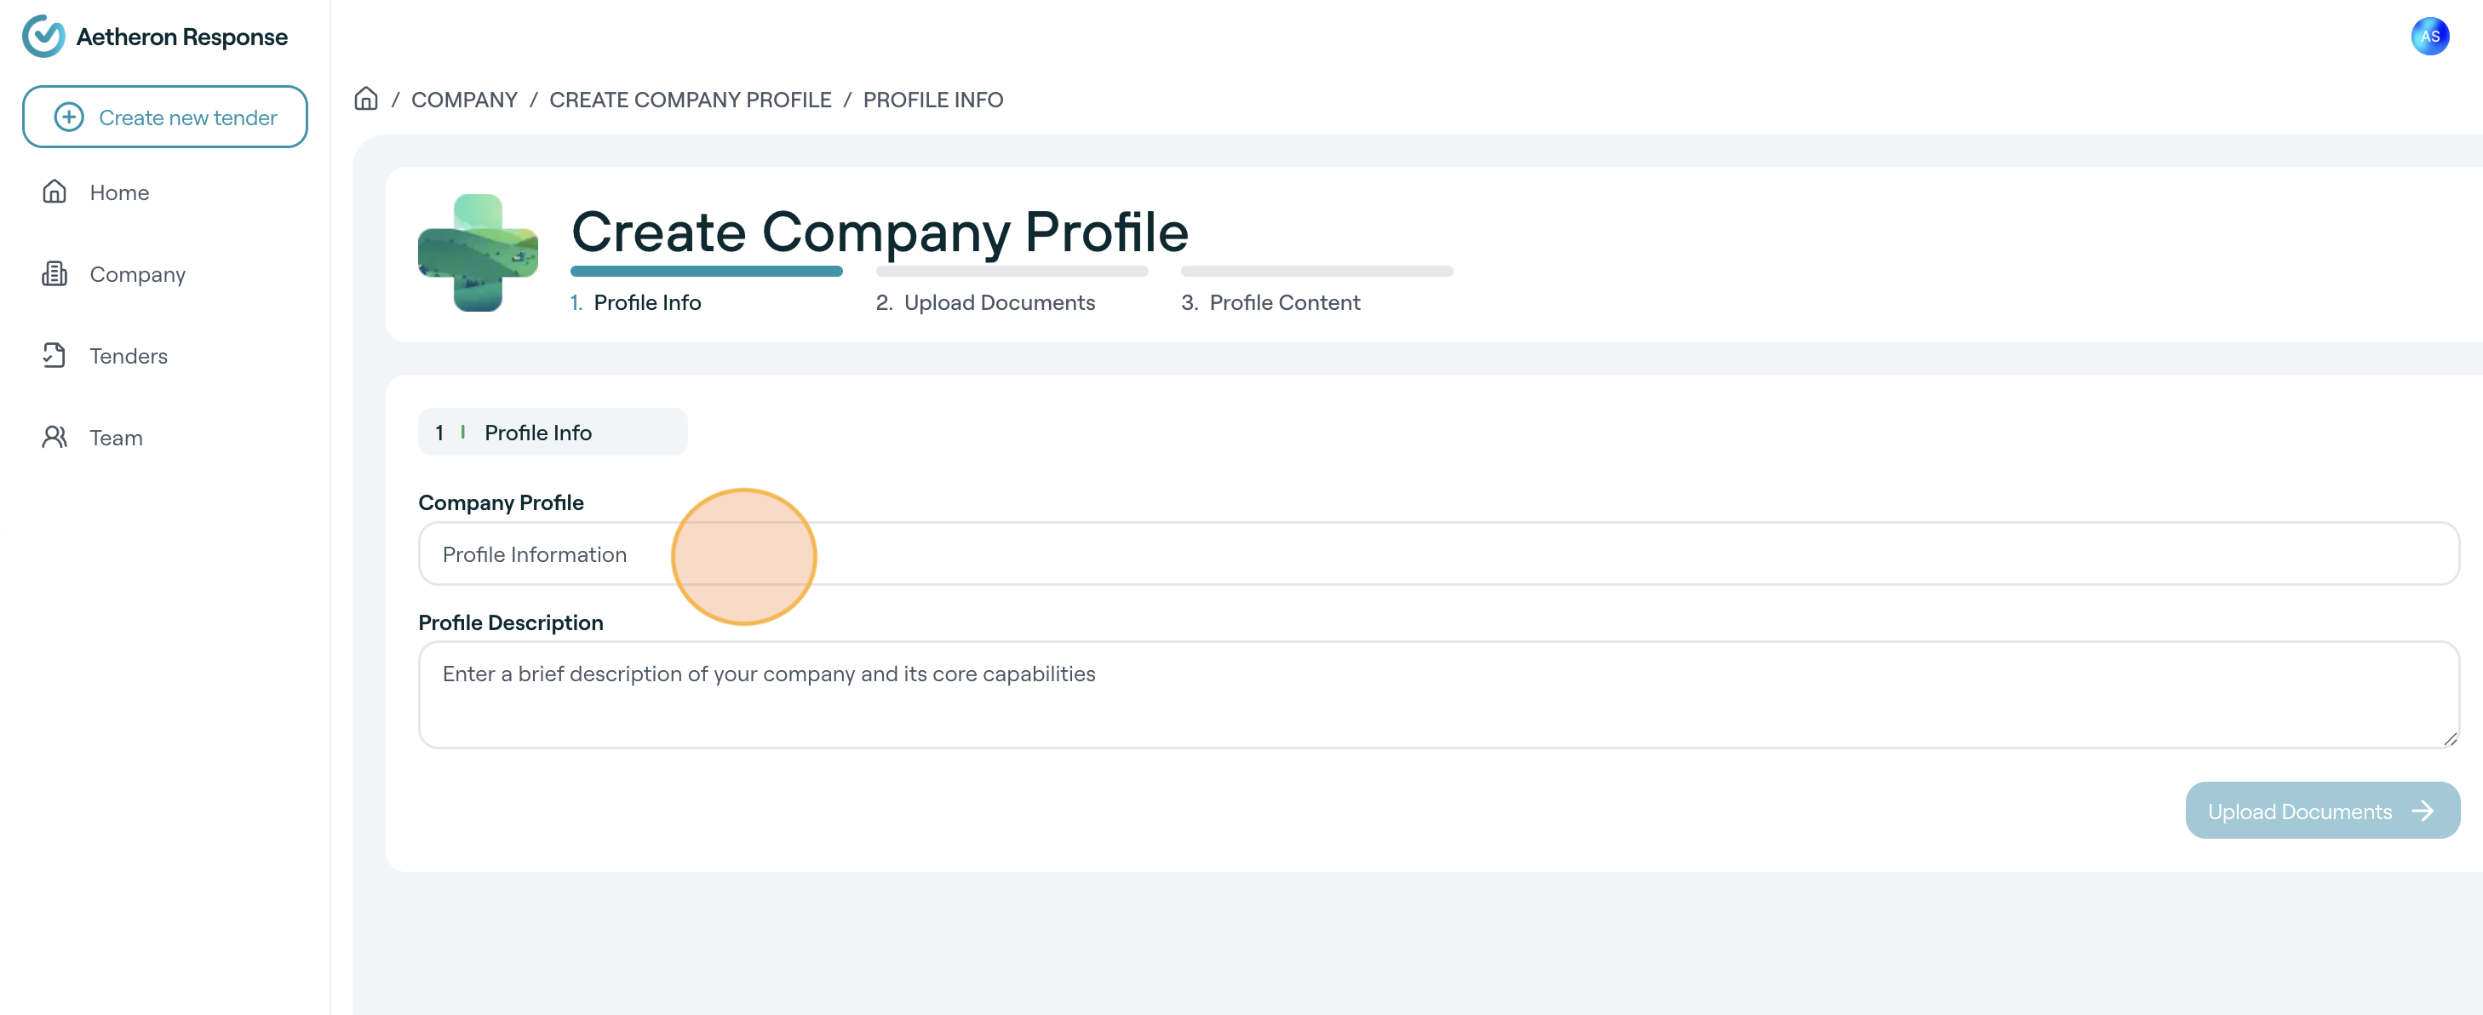The width and height of the screenshot is (2483, 1015).
Task: Focus the Profile Description text area
Action: (1439, 695)
